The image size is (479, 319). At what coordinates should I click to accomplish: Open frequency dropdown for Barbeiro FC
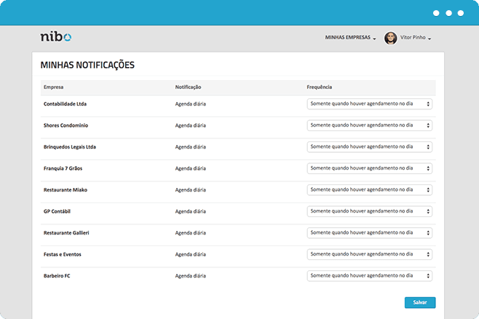(x=370, y=275)
